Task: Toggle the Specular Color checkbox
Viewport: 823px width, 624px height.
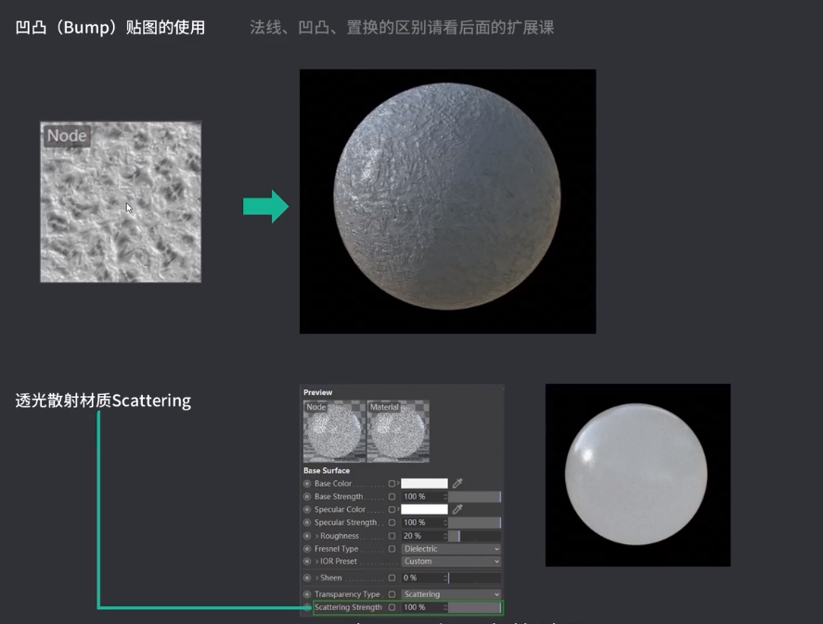Action: (392, 509)
